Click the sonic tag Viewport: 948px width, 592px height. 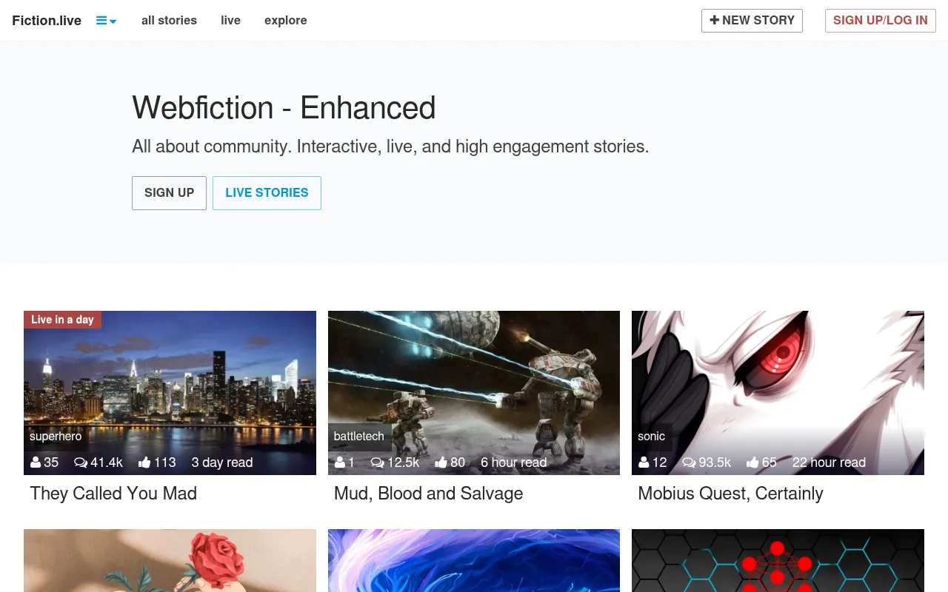click(652, 437)
